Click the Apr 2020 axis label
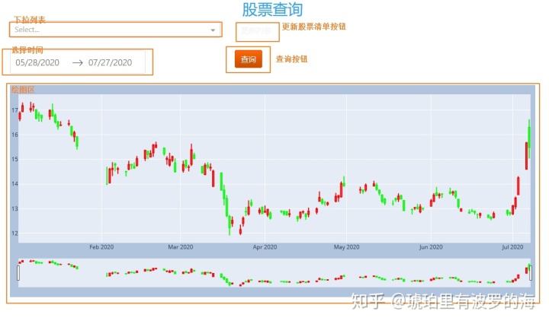The width and height of the screenshot is (549, 324). pyautogui.click(x=265, y=247)
